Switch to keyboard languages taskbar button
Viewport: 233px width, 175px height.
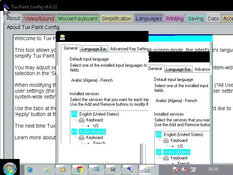(x=146, y=170)
